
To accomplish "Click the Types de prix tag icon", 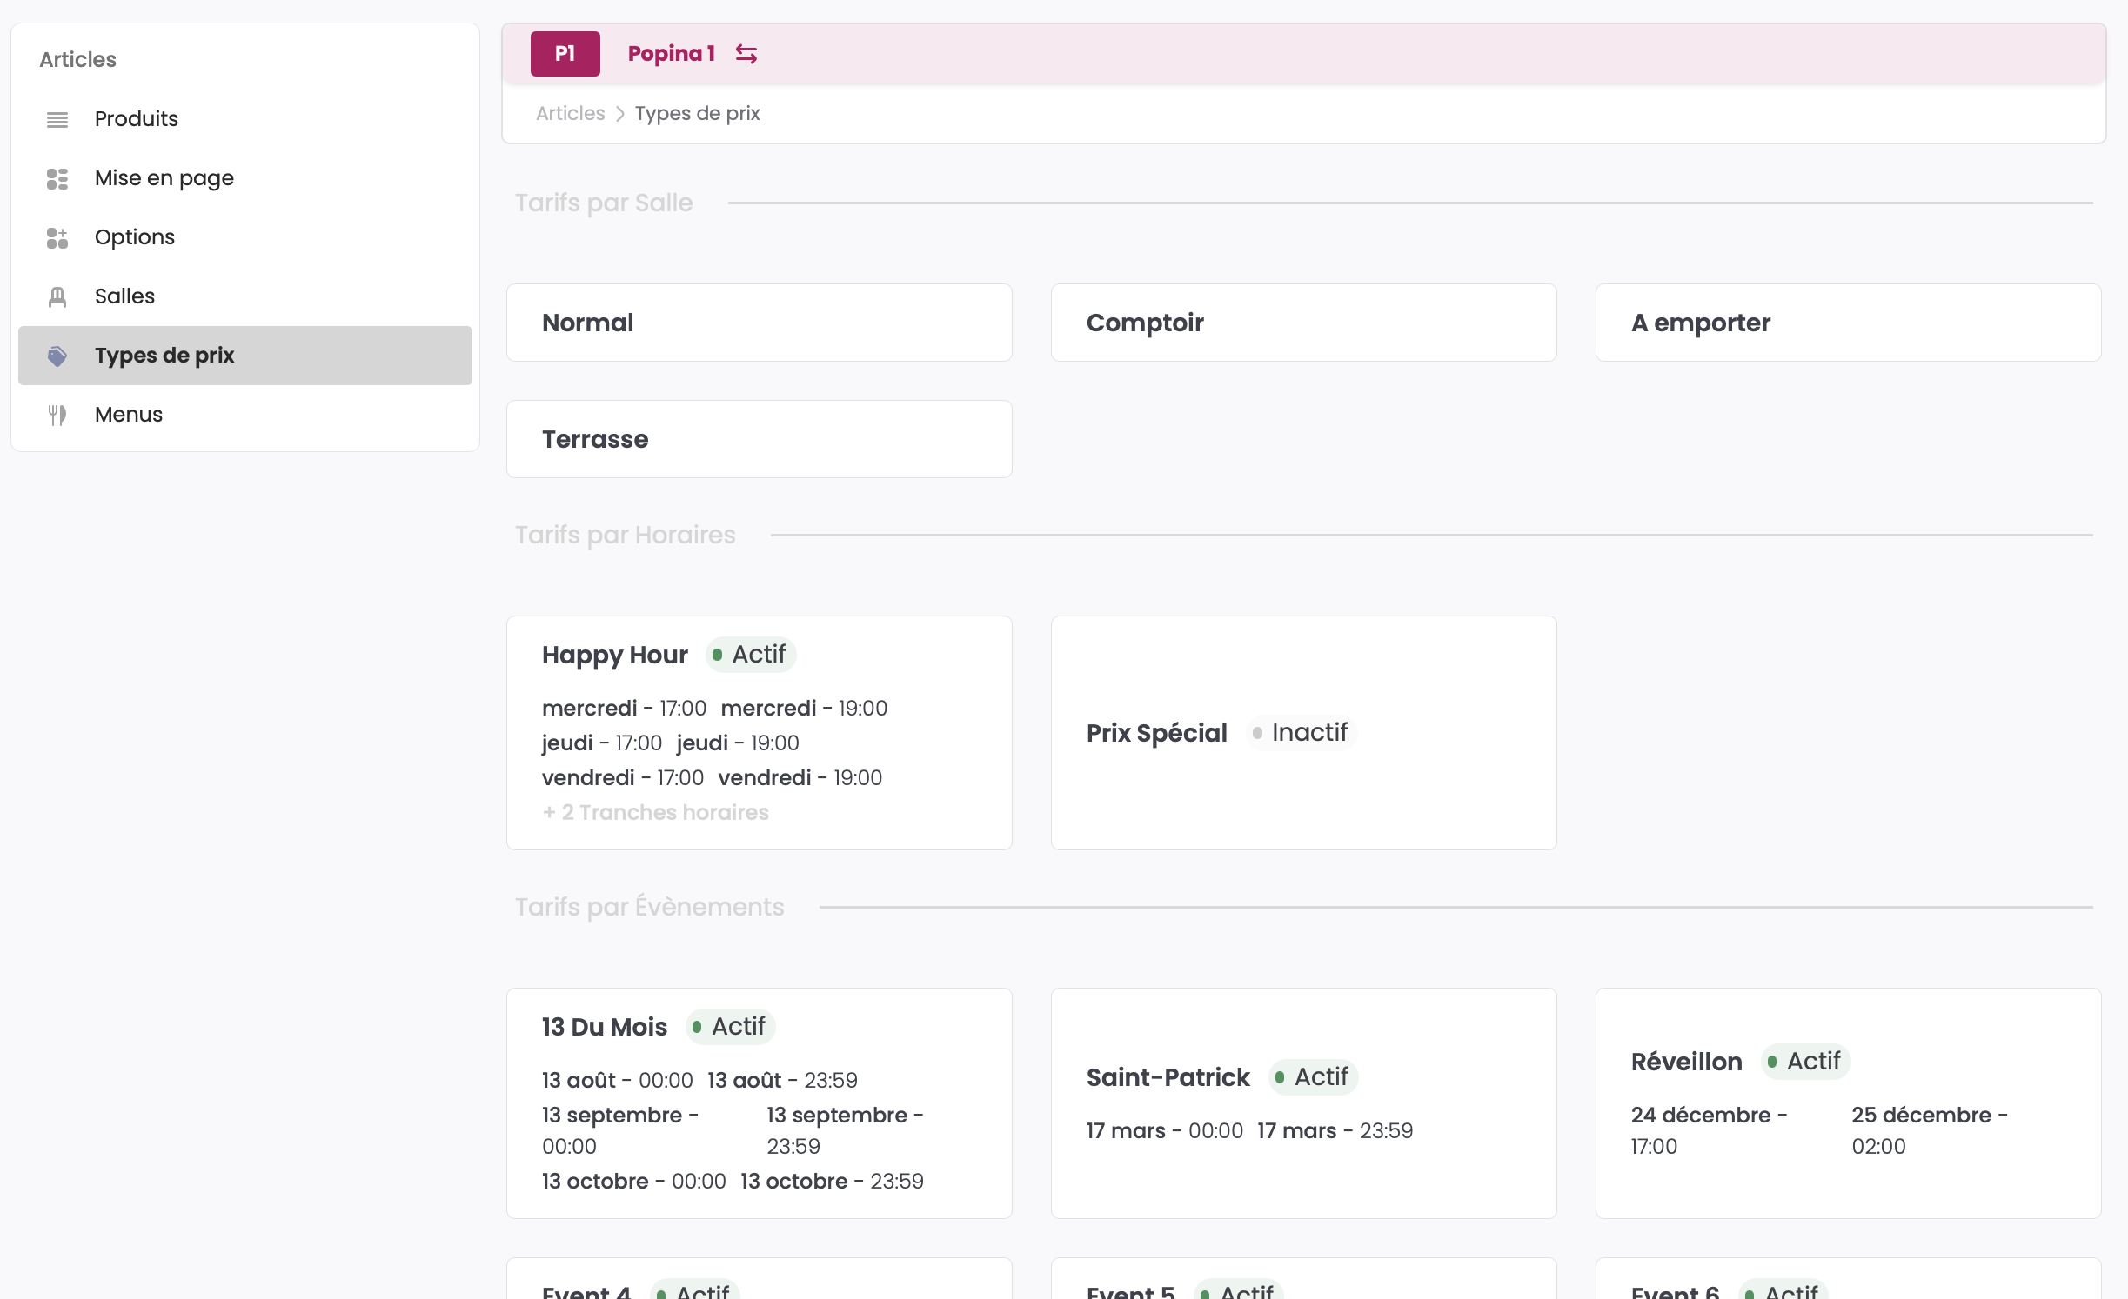I will [57, 356].
